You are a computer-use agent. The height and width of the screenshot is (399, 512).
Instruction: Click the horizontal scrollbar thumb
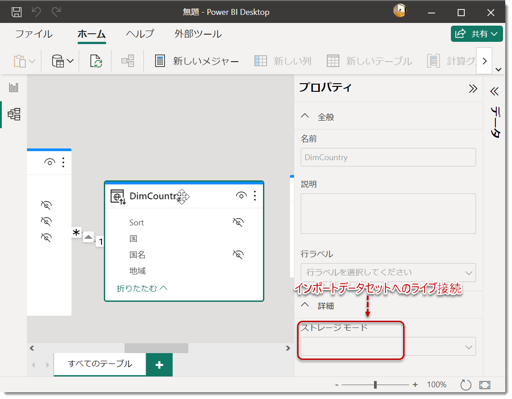pyautogui.click(x=156, y=348)
